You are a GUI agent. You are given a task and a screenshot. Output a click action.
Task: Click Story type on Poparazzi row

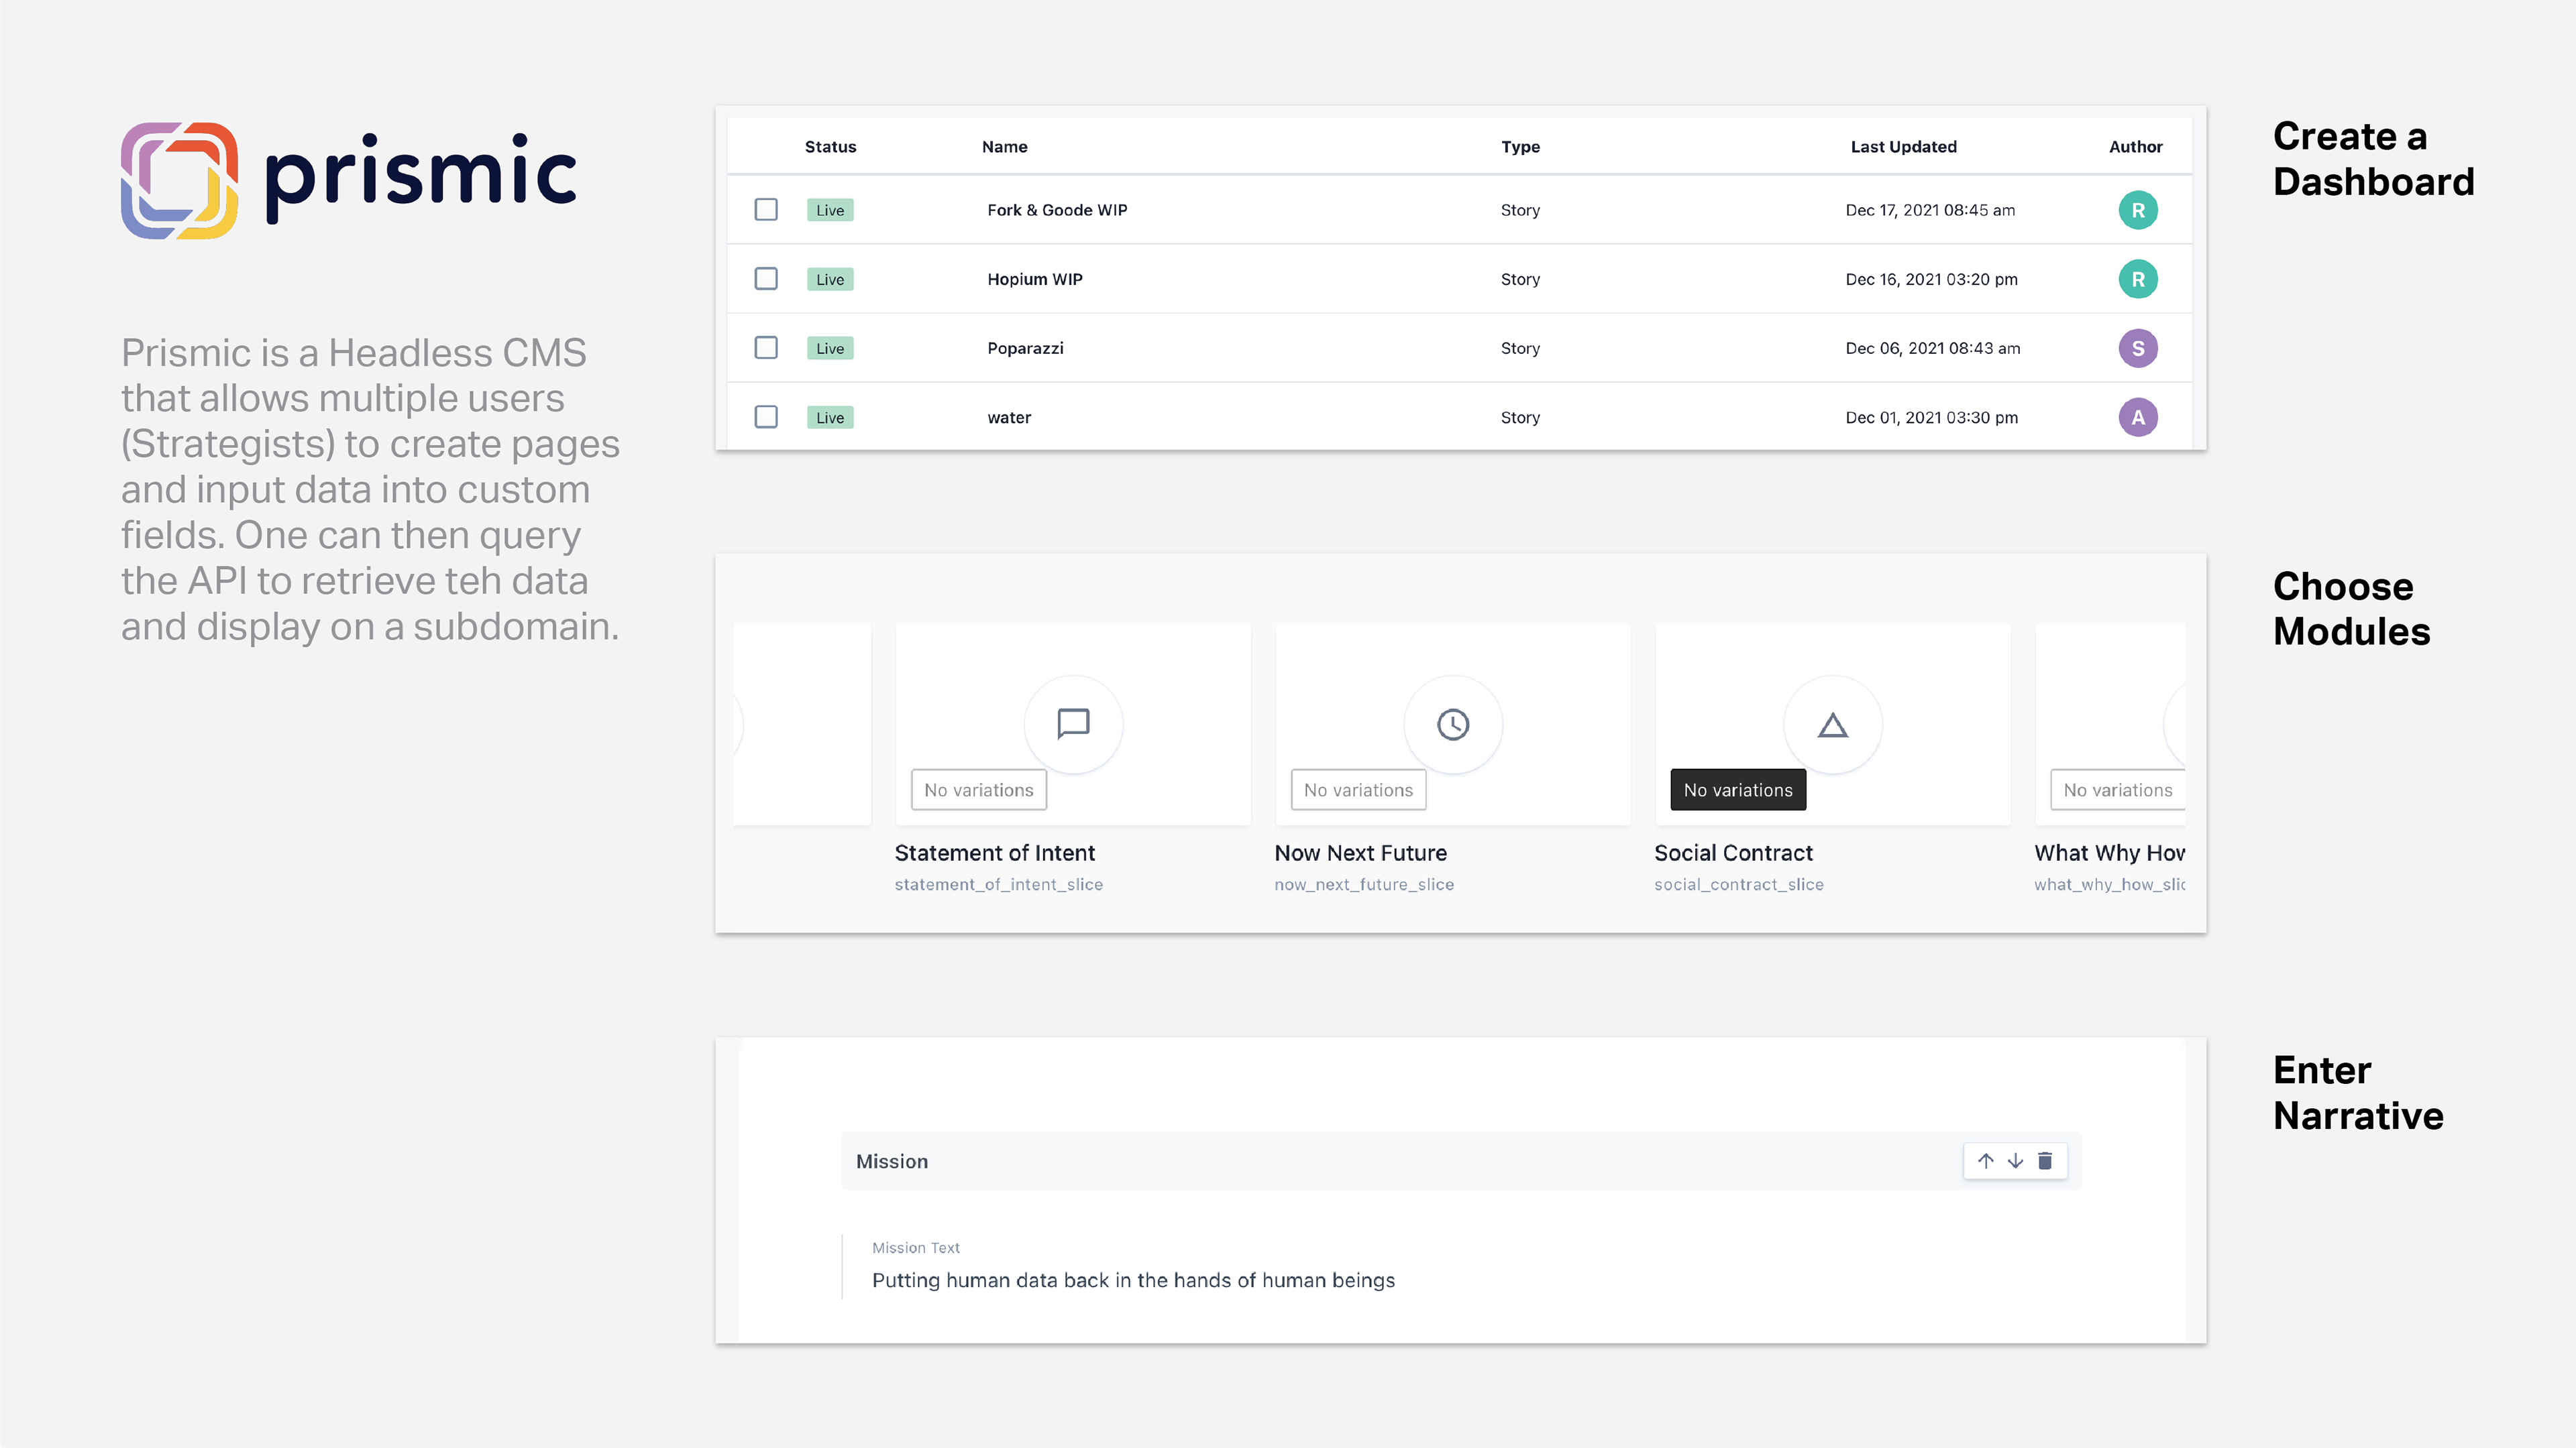point(1520,348)
